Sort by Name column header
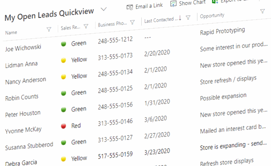271x166 pixels. pyautogui.click(x=11, y=32)
